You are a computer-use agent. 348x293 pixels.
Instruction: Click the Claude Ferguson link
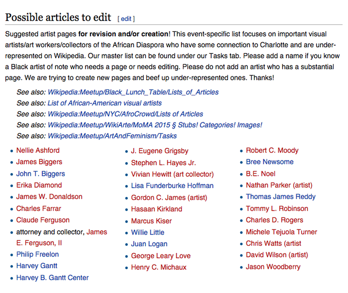(43, 220)
